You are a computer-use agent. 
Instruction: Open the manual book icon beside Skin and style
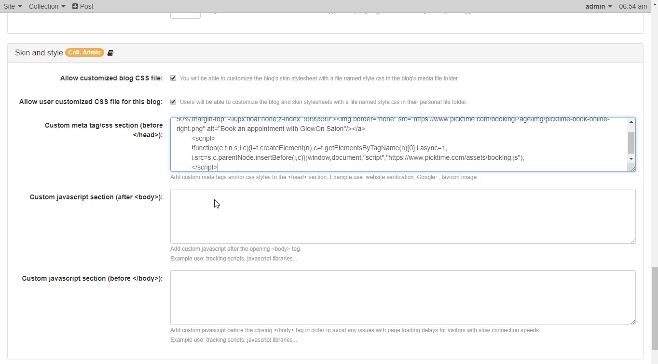point(110,53)
